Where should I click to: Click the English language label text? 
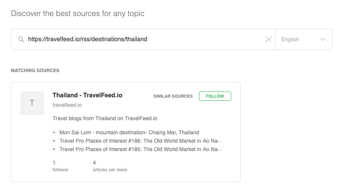(x=290, y=39)
